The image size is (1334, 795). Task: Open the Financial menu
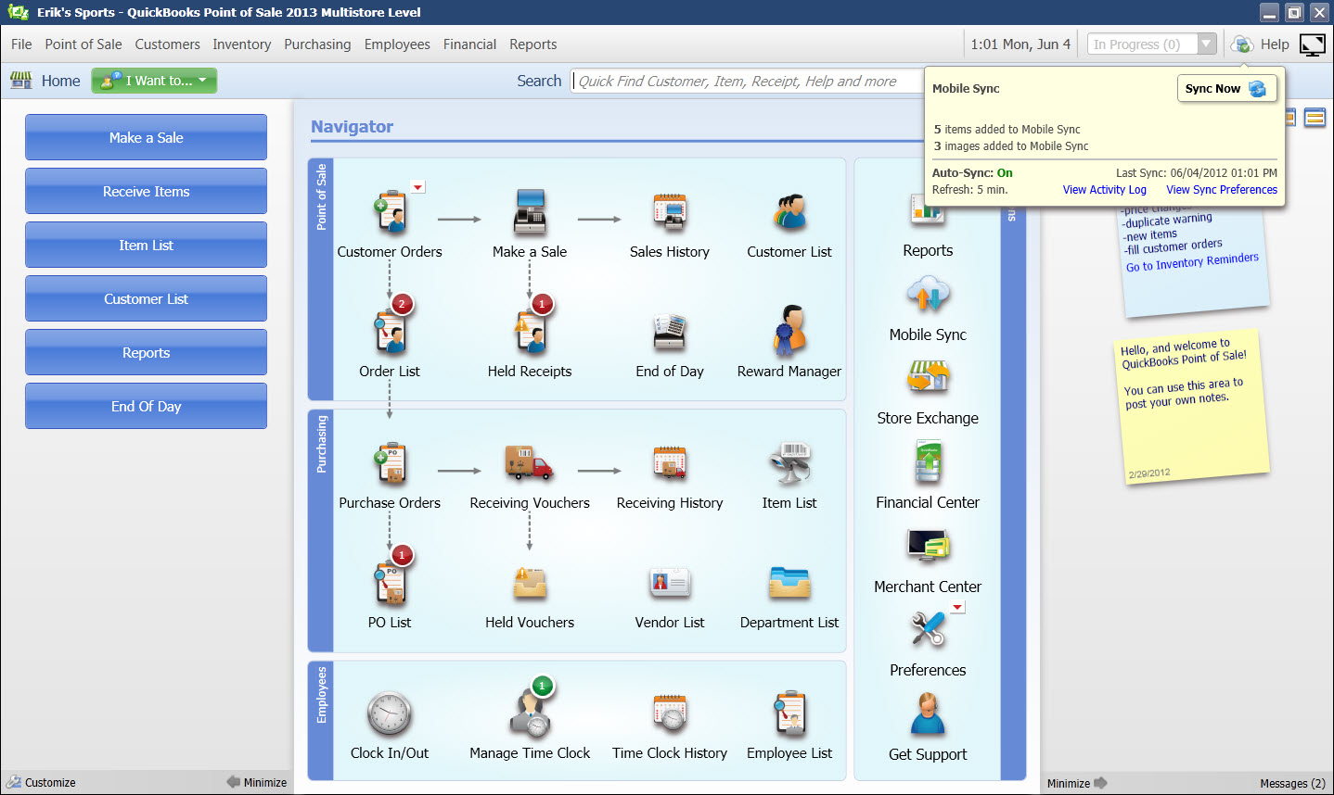coord(469,44)
